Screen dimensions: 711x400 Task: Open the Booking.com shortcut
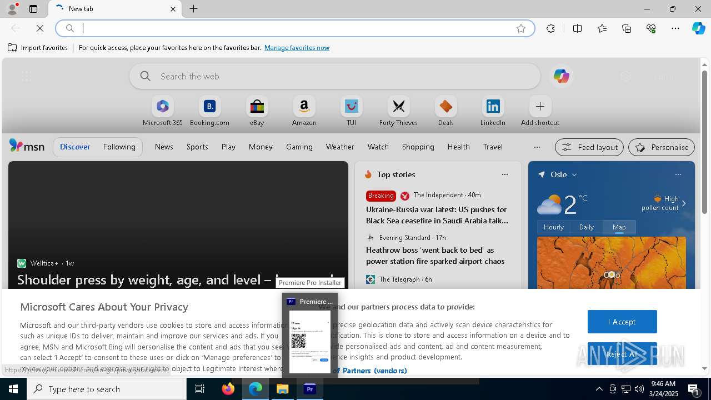209,111
